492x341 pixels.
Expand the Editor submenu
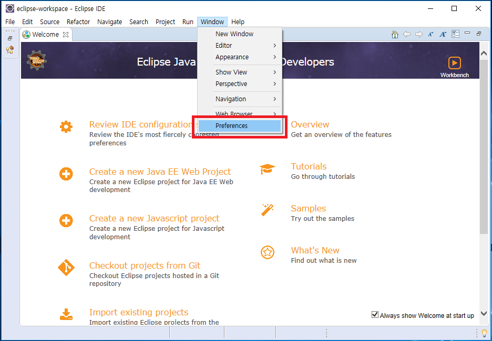[240, 46]
